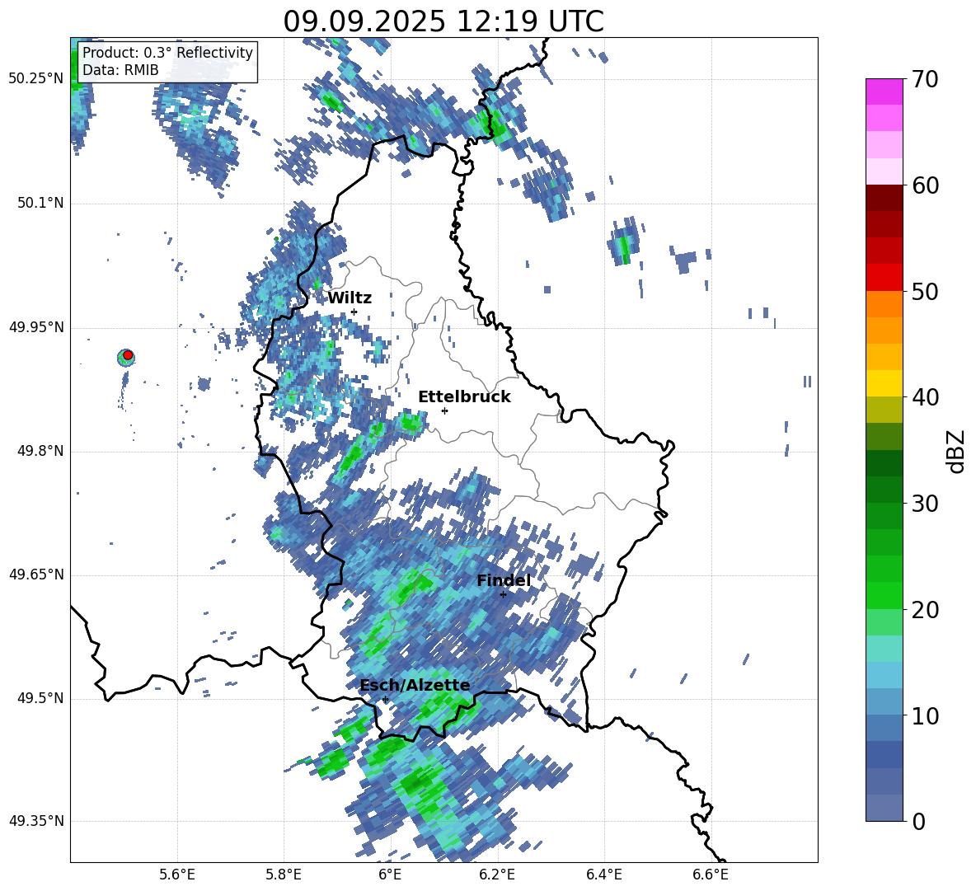Click the colorbar tick label 0
Screen dimensions: 976x891
(x=918, y=821)
